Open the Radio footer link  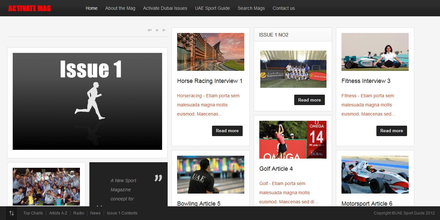79,213
